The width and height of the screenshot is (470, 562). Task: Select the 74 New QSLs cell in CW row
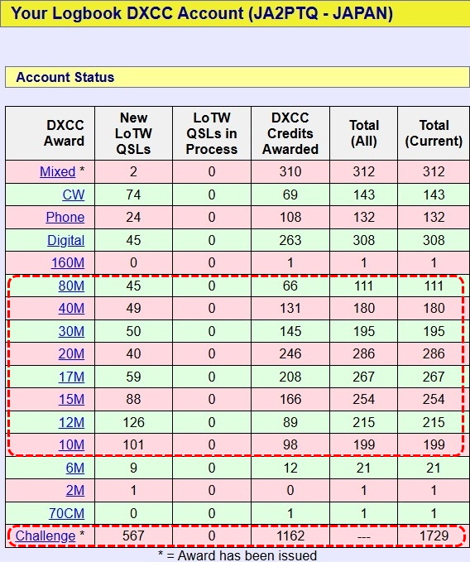pos(133,195)
